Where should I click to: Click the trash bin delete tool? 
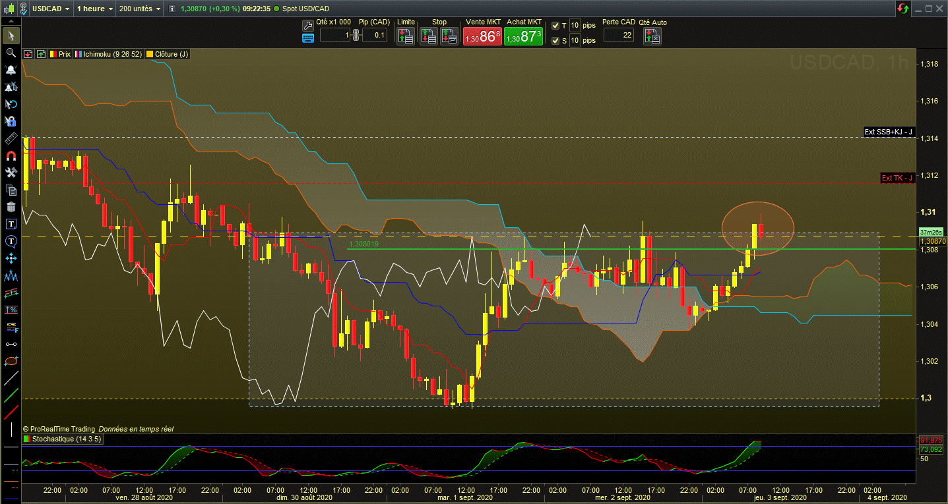(11, 207)
